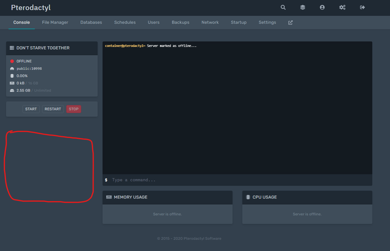Click the MEMORY USAGE panel heading
Image resolution: width=390 pixels, height=251 pixels.
(x=131, y=197)
